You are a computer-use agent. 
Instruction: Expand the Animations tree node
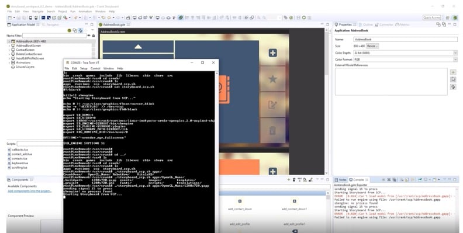pos(9,62)
